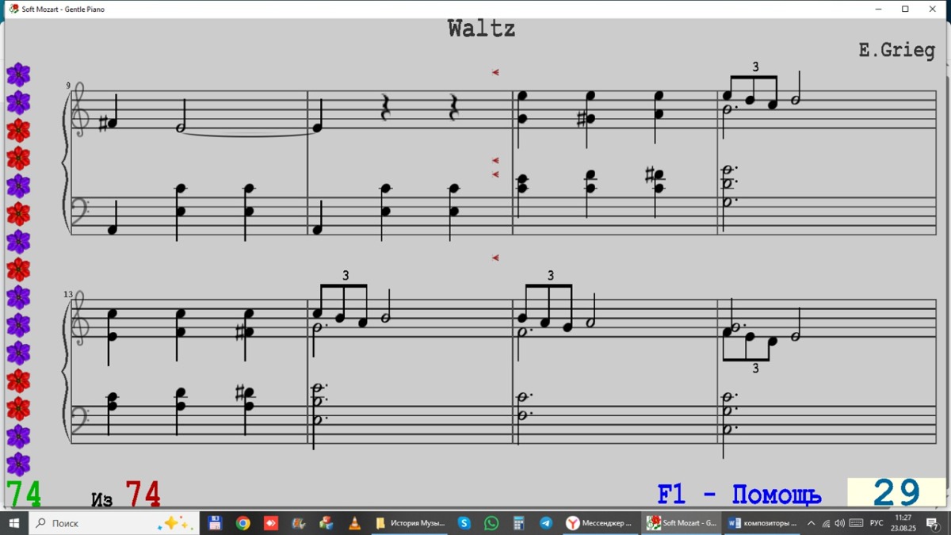The image size is (951, 535).
Task: Show hidden system tray icons
Action: pyautogui.click(x=811, y=523)
